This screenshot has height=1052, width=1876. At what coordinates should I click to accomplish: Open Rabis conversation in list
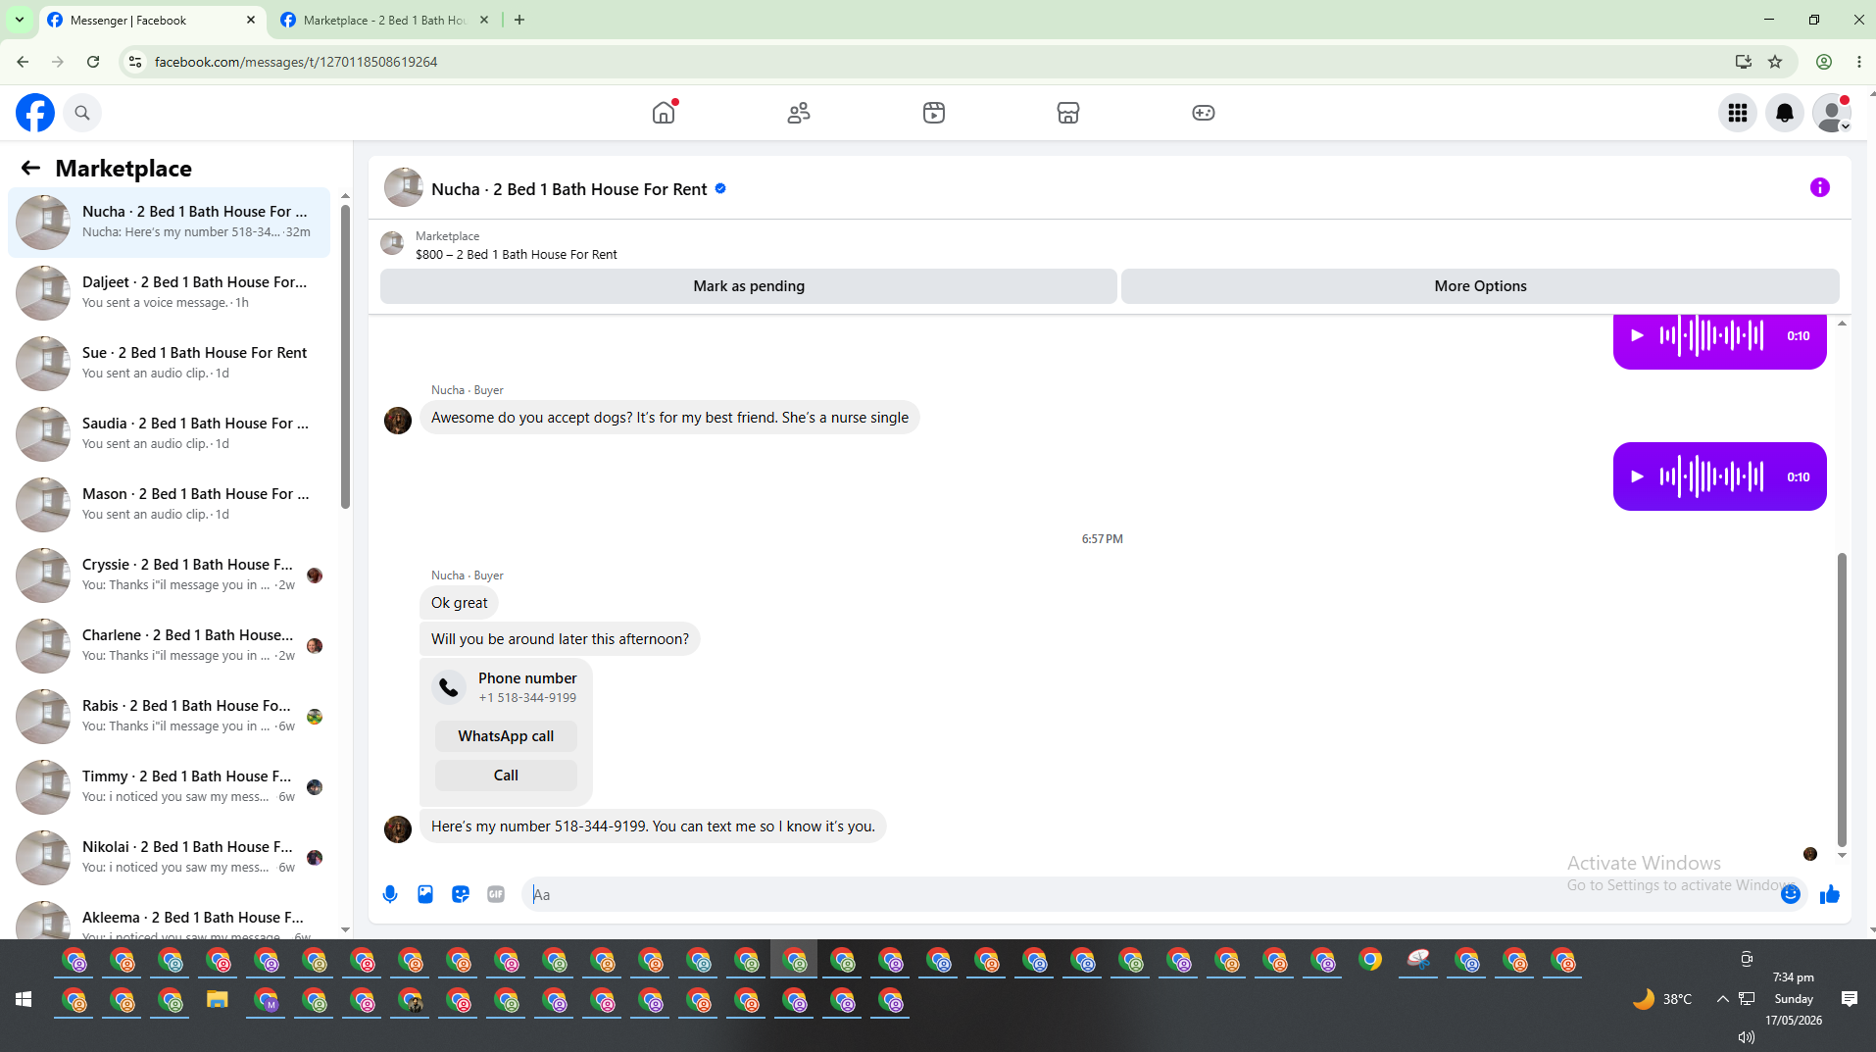click(170, 716)
